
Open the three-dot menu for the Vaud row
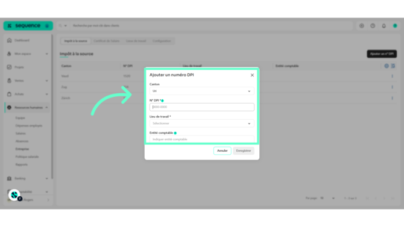click(393, 76)
